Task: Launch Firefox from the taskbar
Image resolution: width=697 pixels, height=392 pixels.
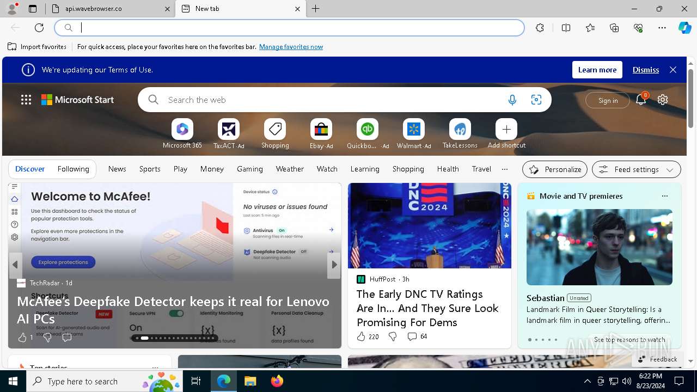Action: pos(277,381)
